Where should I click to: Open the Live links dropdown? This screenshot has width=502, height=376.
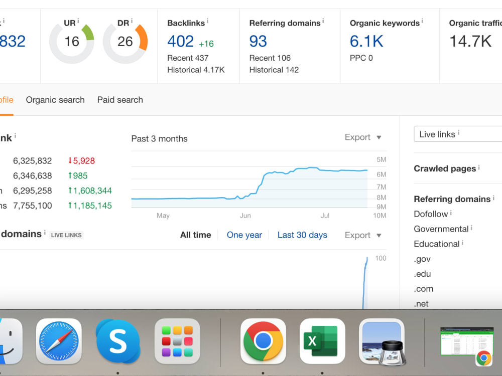pos(458,134)
